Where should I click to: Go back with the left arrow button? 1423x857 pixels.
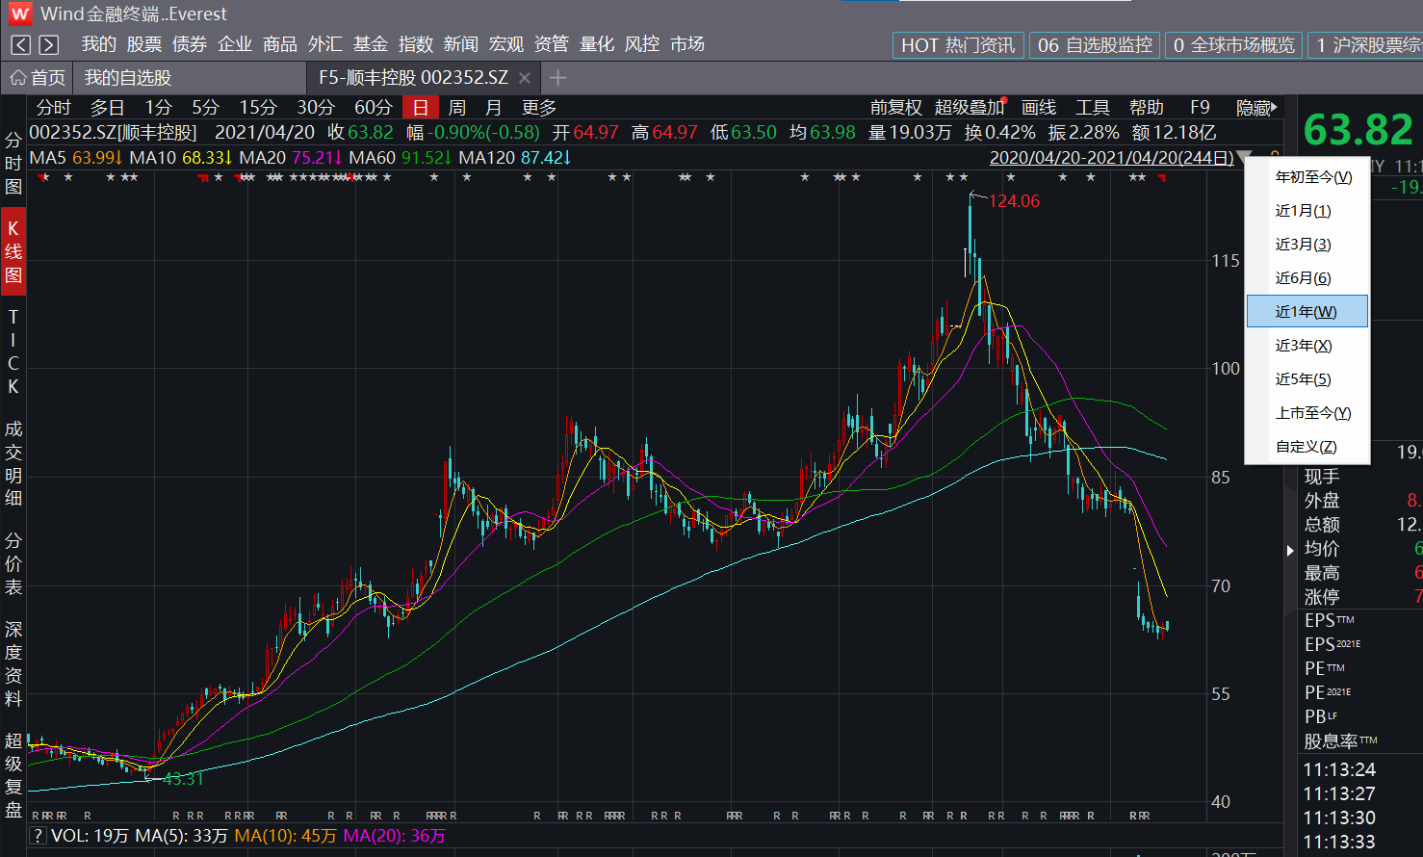pyautogui.click(x=21, y=44)
